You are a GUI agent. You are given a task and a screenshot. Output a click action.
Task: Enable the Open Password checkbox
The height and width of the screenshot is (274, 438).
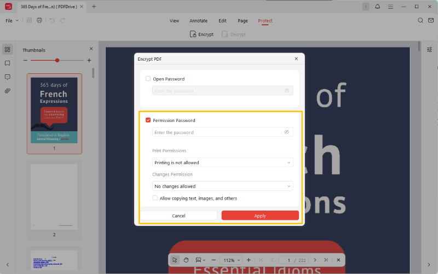[x=148, y=79]
